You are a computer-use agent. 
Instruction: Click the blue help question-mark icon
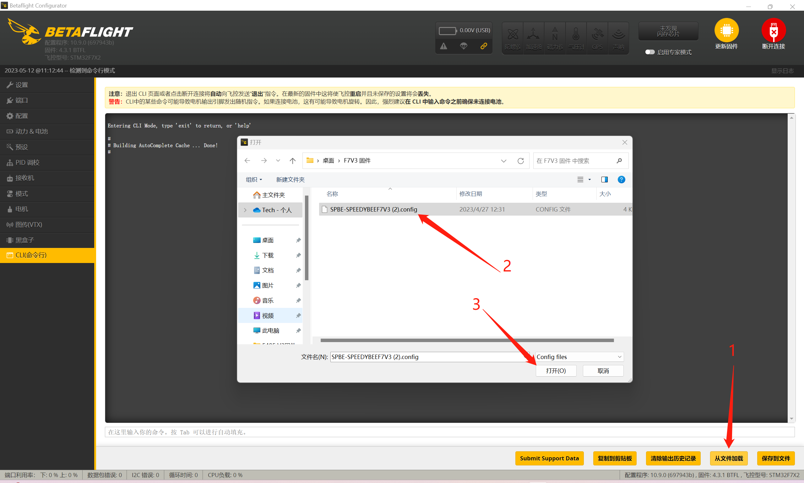point(621,179)
